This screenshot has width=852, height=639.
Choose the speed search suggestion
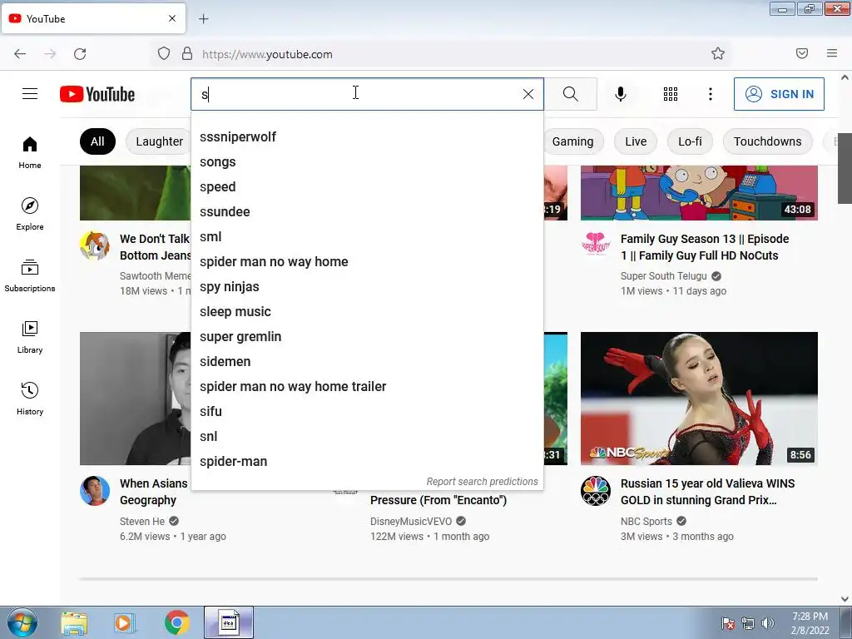click(x=367, y=187)
